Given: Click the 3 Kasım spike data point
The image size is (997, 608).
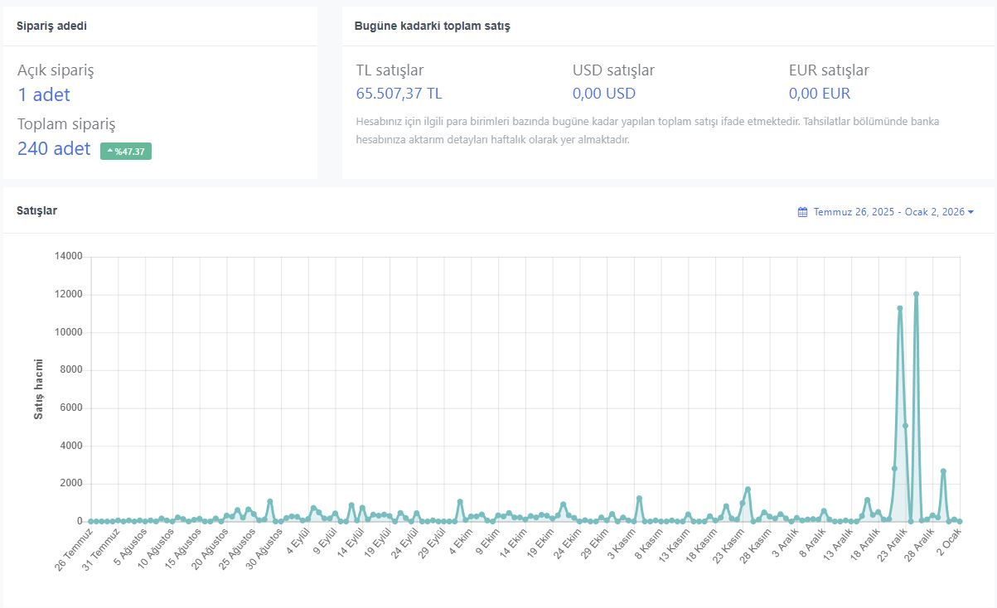Looking at the screenshot, I should click(639, 499).
